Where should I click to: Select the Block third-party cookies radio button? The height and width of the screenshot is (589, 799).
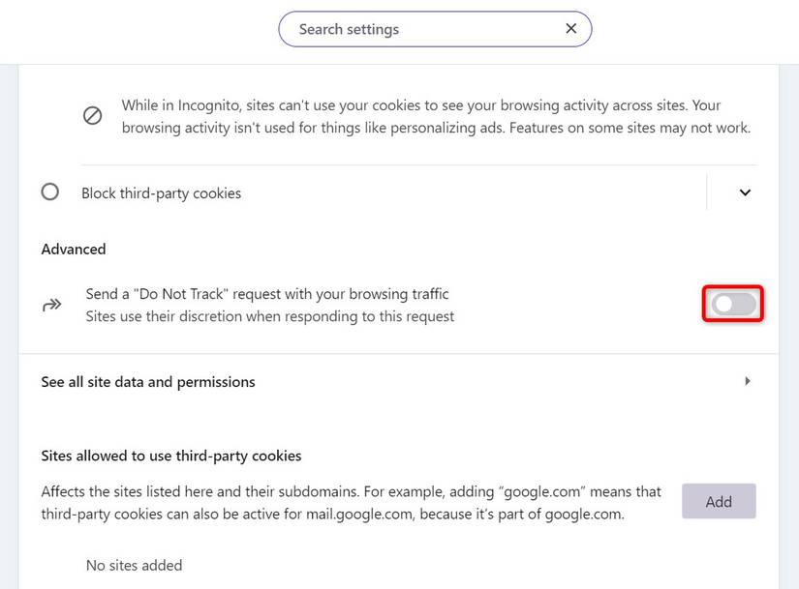pyautogui.click(x=50, y=191)
